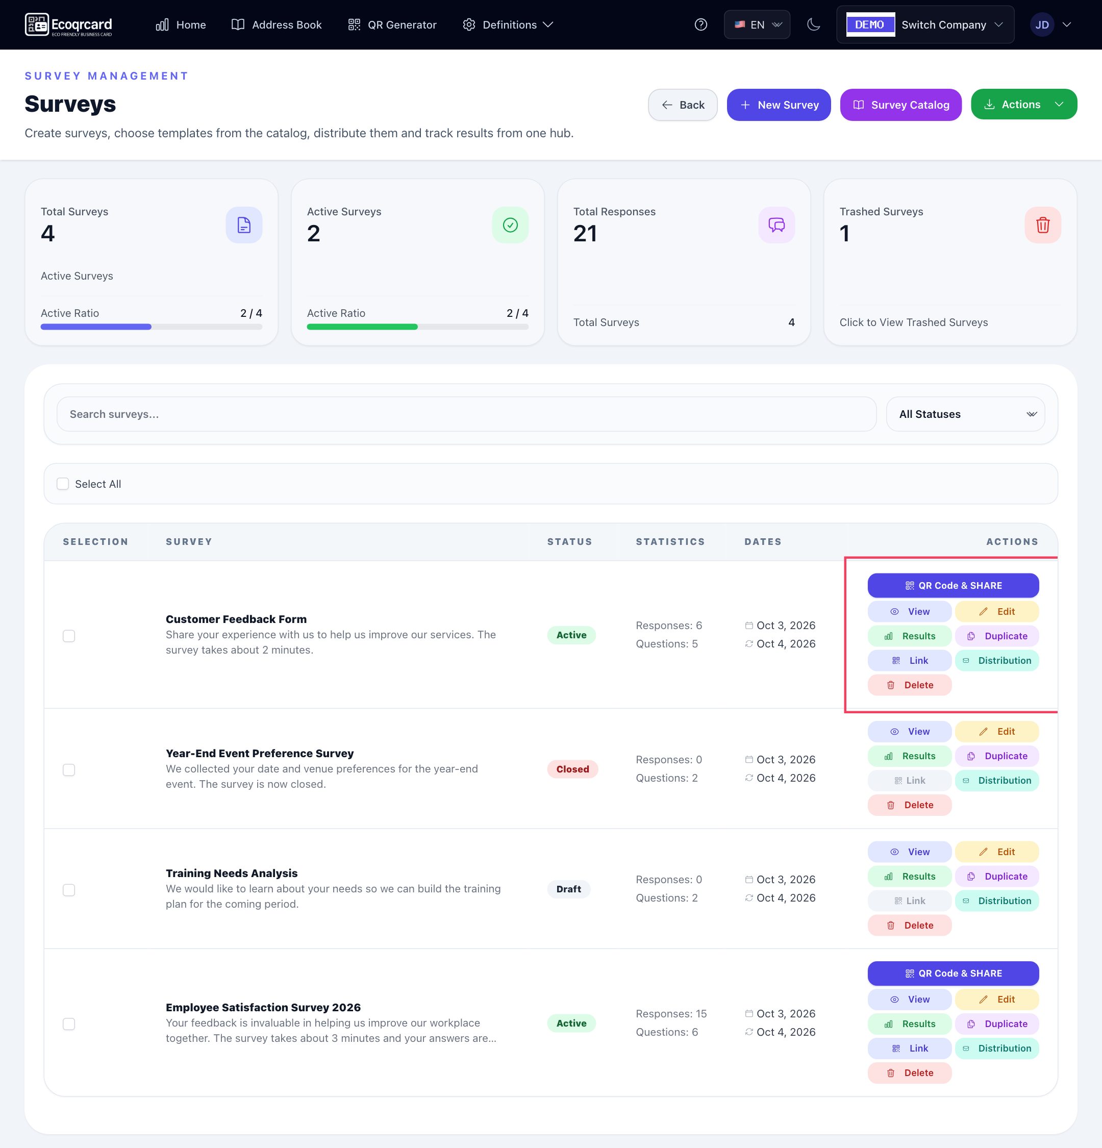Image resolution: width=1102 pixels, height=1148 pixels.
Task: Open the Customer Feedback Form title
Action: point(236,619)
